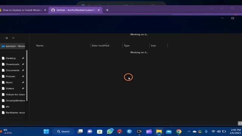Open the Desktop quick access folder

[11, 58]
